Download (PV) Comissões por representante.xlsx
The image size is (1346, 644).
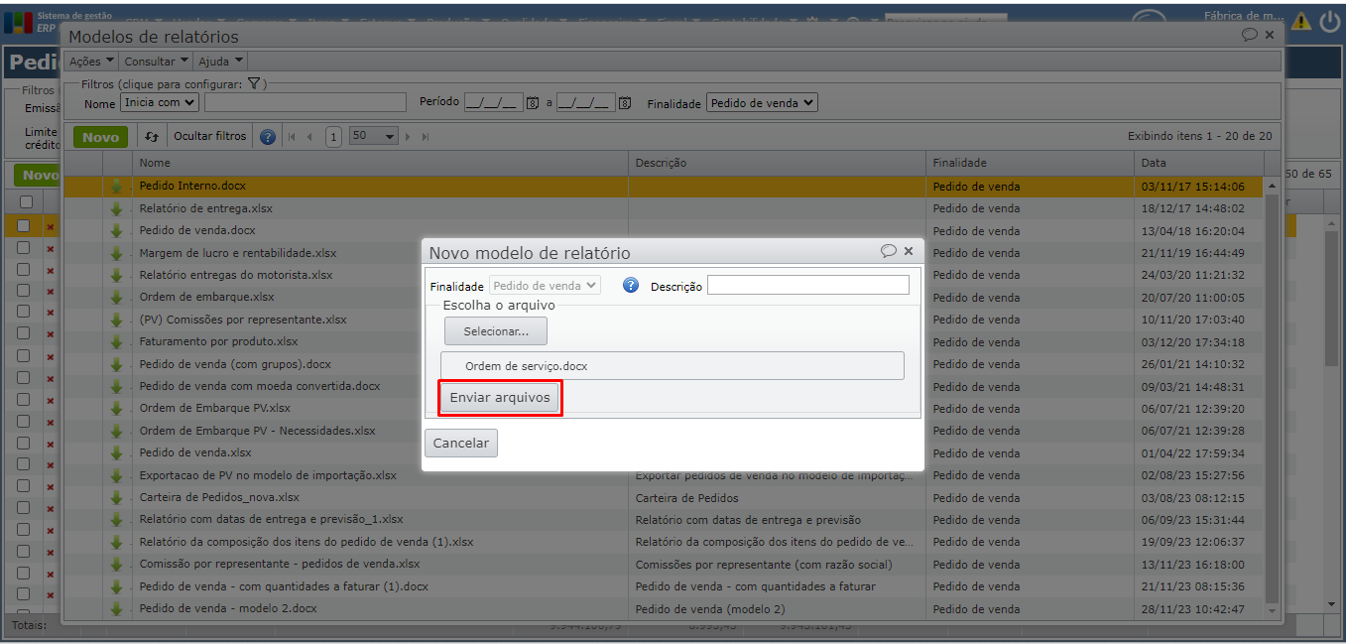point(116,320)
